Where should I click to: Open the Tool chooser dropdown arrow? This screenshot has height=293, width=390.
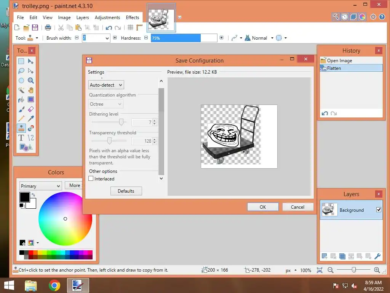[x=37, y=38]
